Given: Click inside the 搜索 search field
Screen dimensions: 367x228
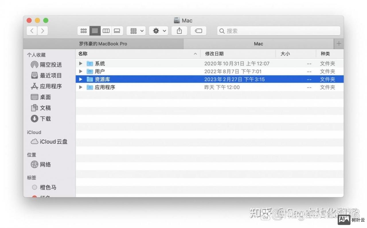Looking at the screenshot, I should pyautogui.click(x=278, y=31).
